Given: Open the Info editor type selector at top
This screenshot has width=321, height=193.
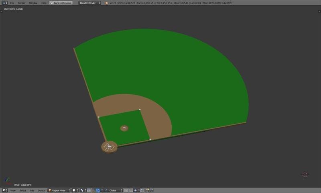Looking at the screenshot, I should (x=4, y=3).
